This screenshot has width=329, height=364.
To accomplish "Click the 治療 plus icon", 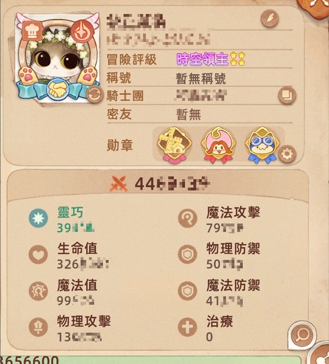I will [x=187, y=327].
